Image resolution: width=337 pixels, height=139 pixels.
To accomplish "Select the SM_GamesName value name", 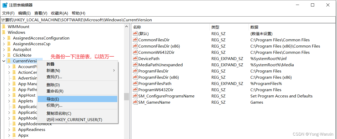I will click(x=154, y=102).
